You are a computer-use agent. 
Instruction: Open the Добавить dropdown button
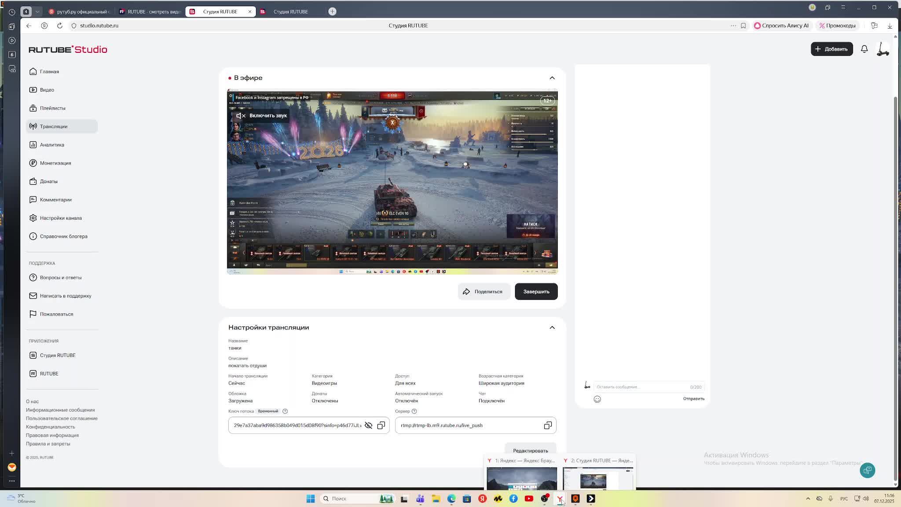click(x=831, y=49)
